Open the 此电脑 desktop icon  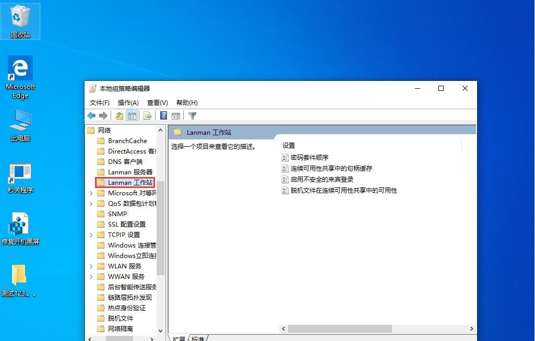coord(20,126)
